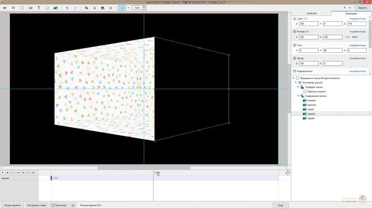
Task: Toggle the Угол checkbox
Action: click(295, 45)
